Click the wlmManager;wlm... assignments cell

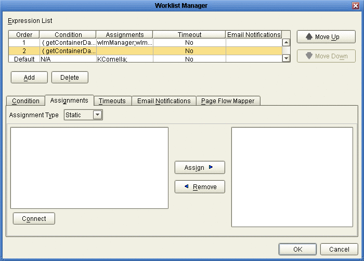click(125, 43)
